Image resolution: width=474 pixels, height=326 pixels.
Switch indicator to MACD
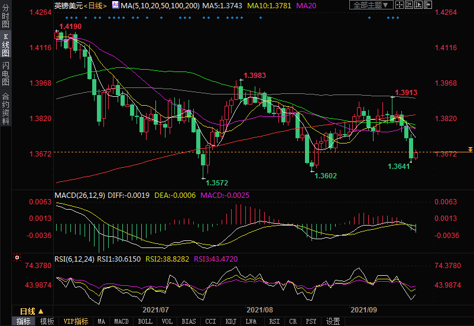tap(121, 321)
